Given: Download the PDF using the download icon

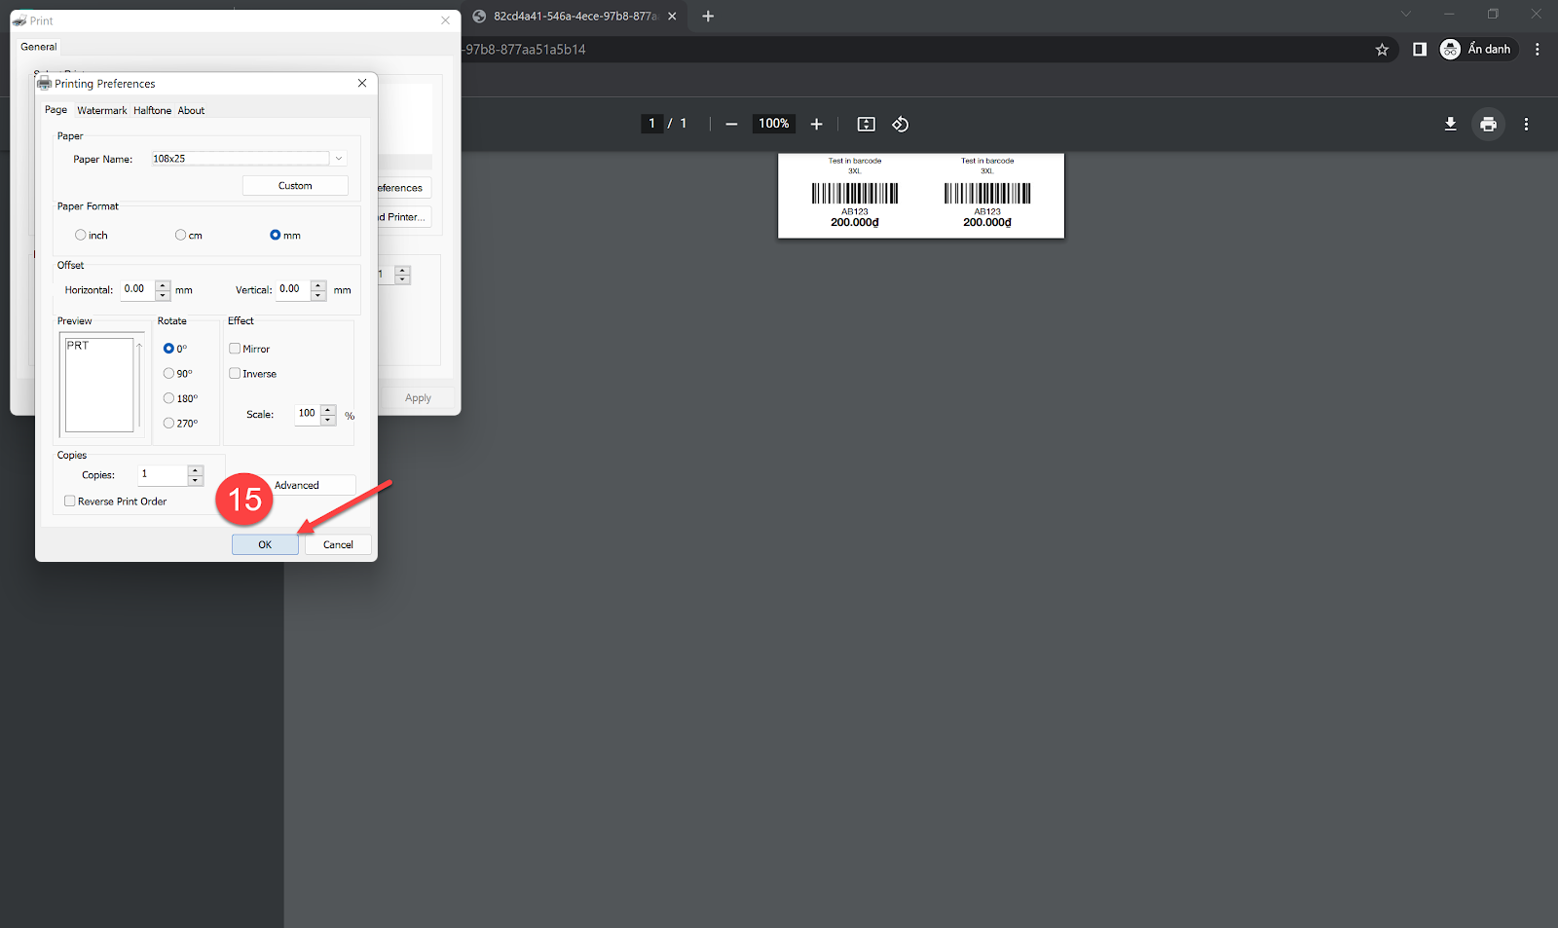Looking at the screenshot, I should tap(1450, 124).
